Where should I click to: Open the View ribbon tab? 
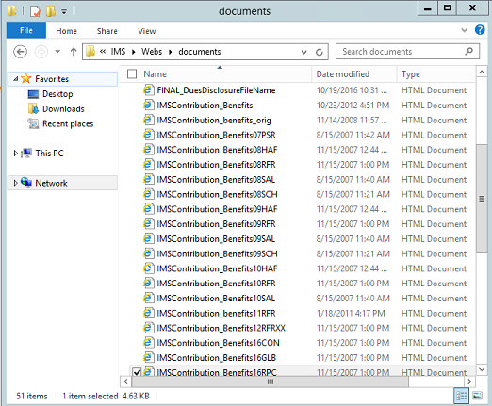coord(146,31)
